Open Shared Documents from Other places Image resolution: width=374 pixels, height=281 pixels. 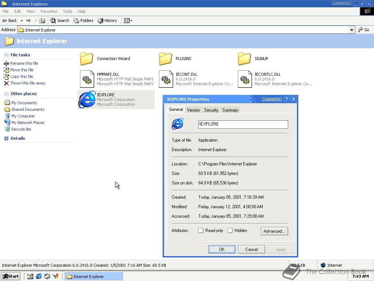tap(28, 109)
